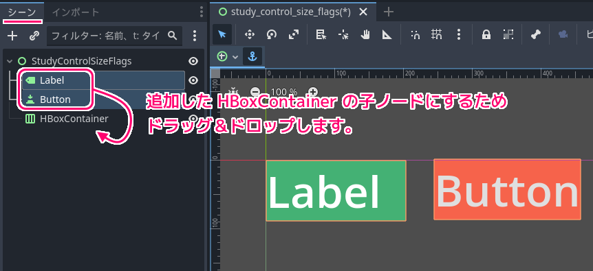This screenshot has height=271, width=593.
Task: Switch to Move mode tool
Action: (x=250, y=35)
